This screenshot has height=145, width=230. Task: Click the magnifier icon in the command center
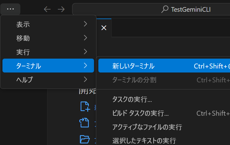pos(165,9)
